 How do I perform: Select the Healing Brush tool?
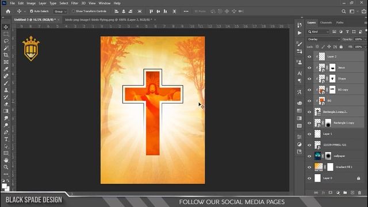6,76
